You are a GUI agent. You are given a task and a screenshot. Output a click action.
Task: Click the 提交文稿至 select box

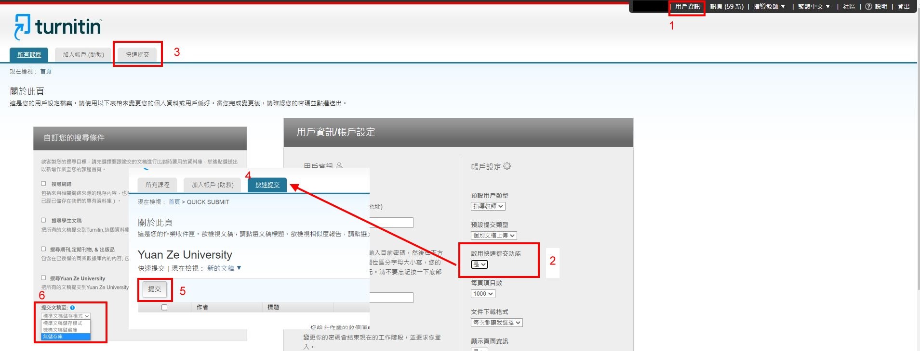[x=66, y=316]
